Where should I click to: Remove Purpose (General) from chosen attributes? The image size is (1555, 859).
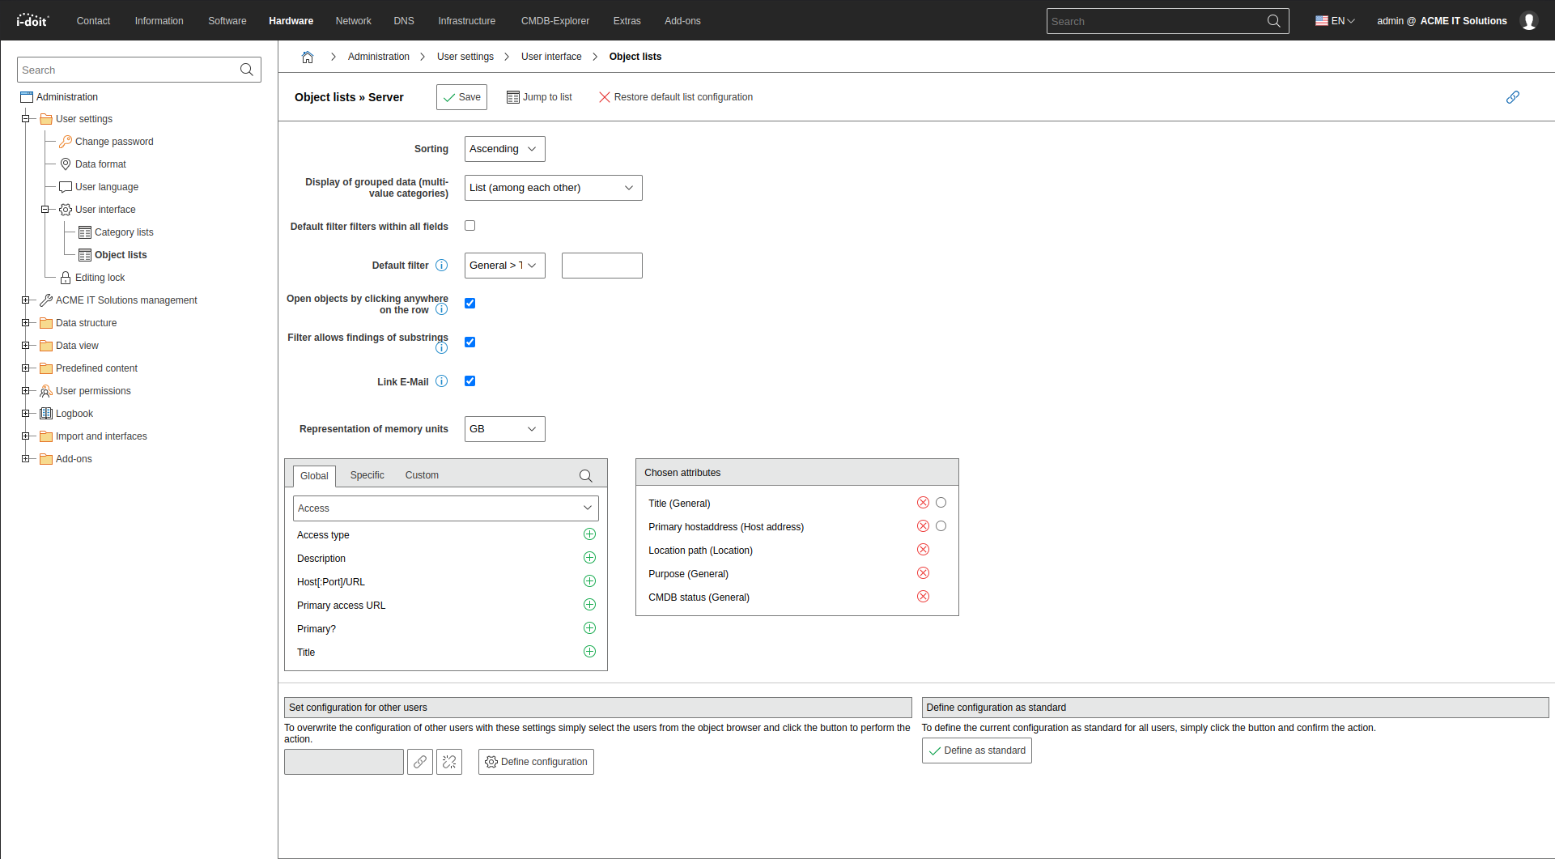[923, 573]
